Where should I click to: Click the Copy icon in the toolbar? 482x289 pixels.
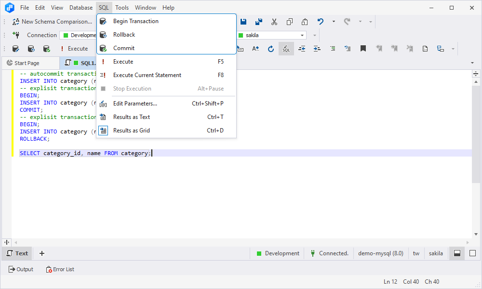click(289, 22)
